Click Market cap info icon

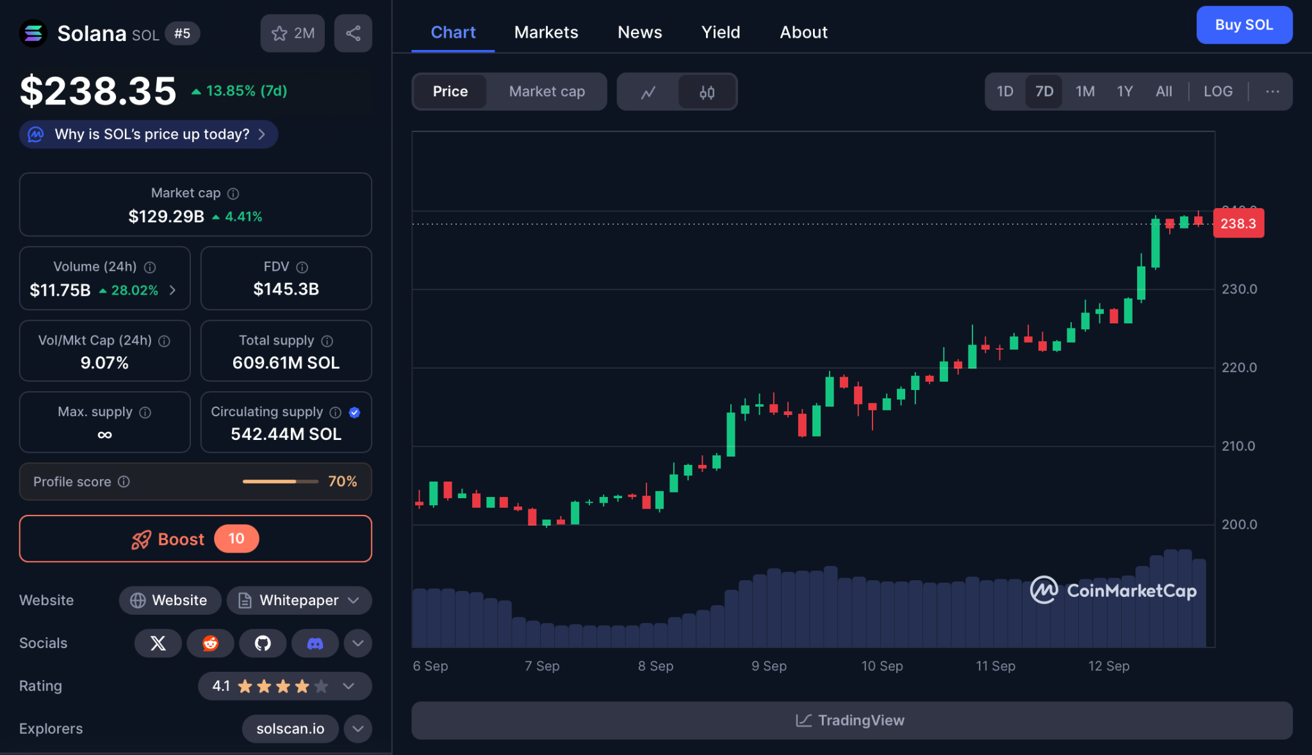(x=234, y=193)
